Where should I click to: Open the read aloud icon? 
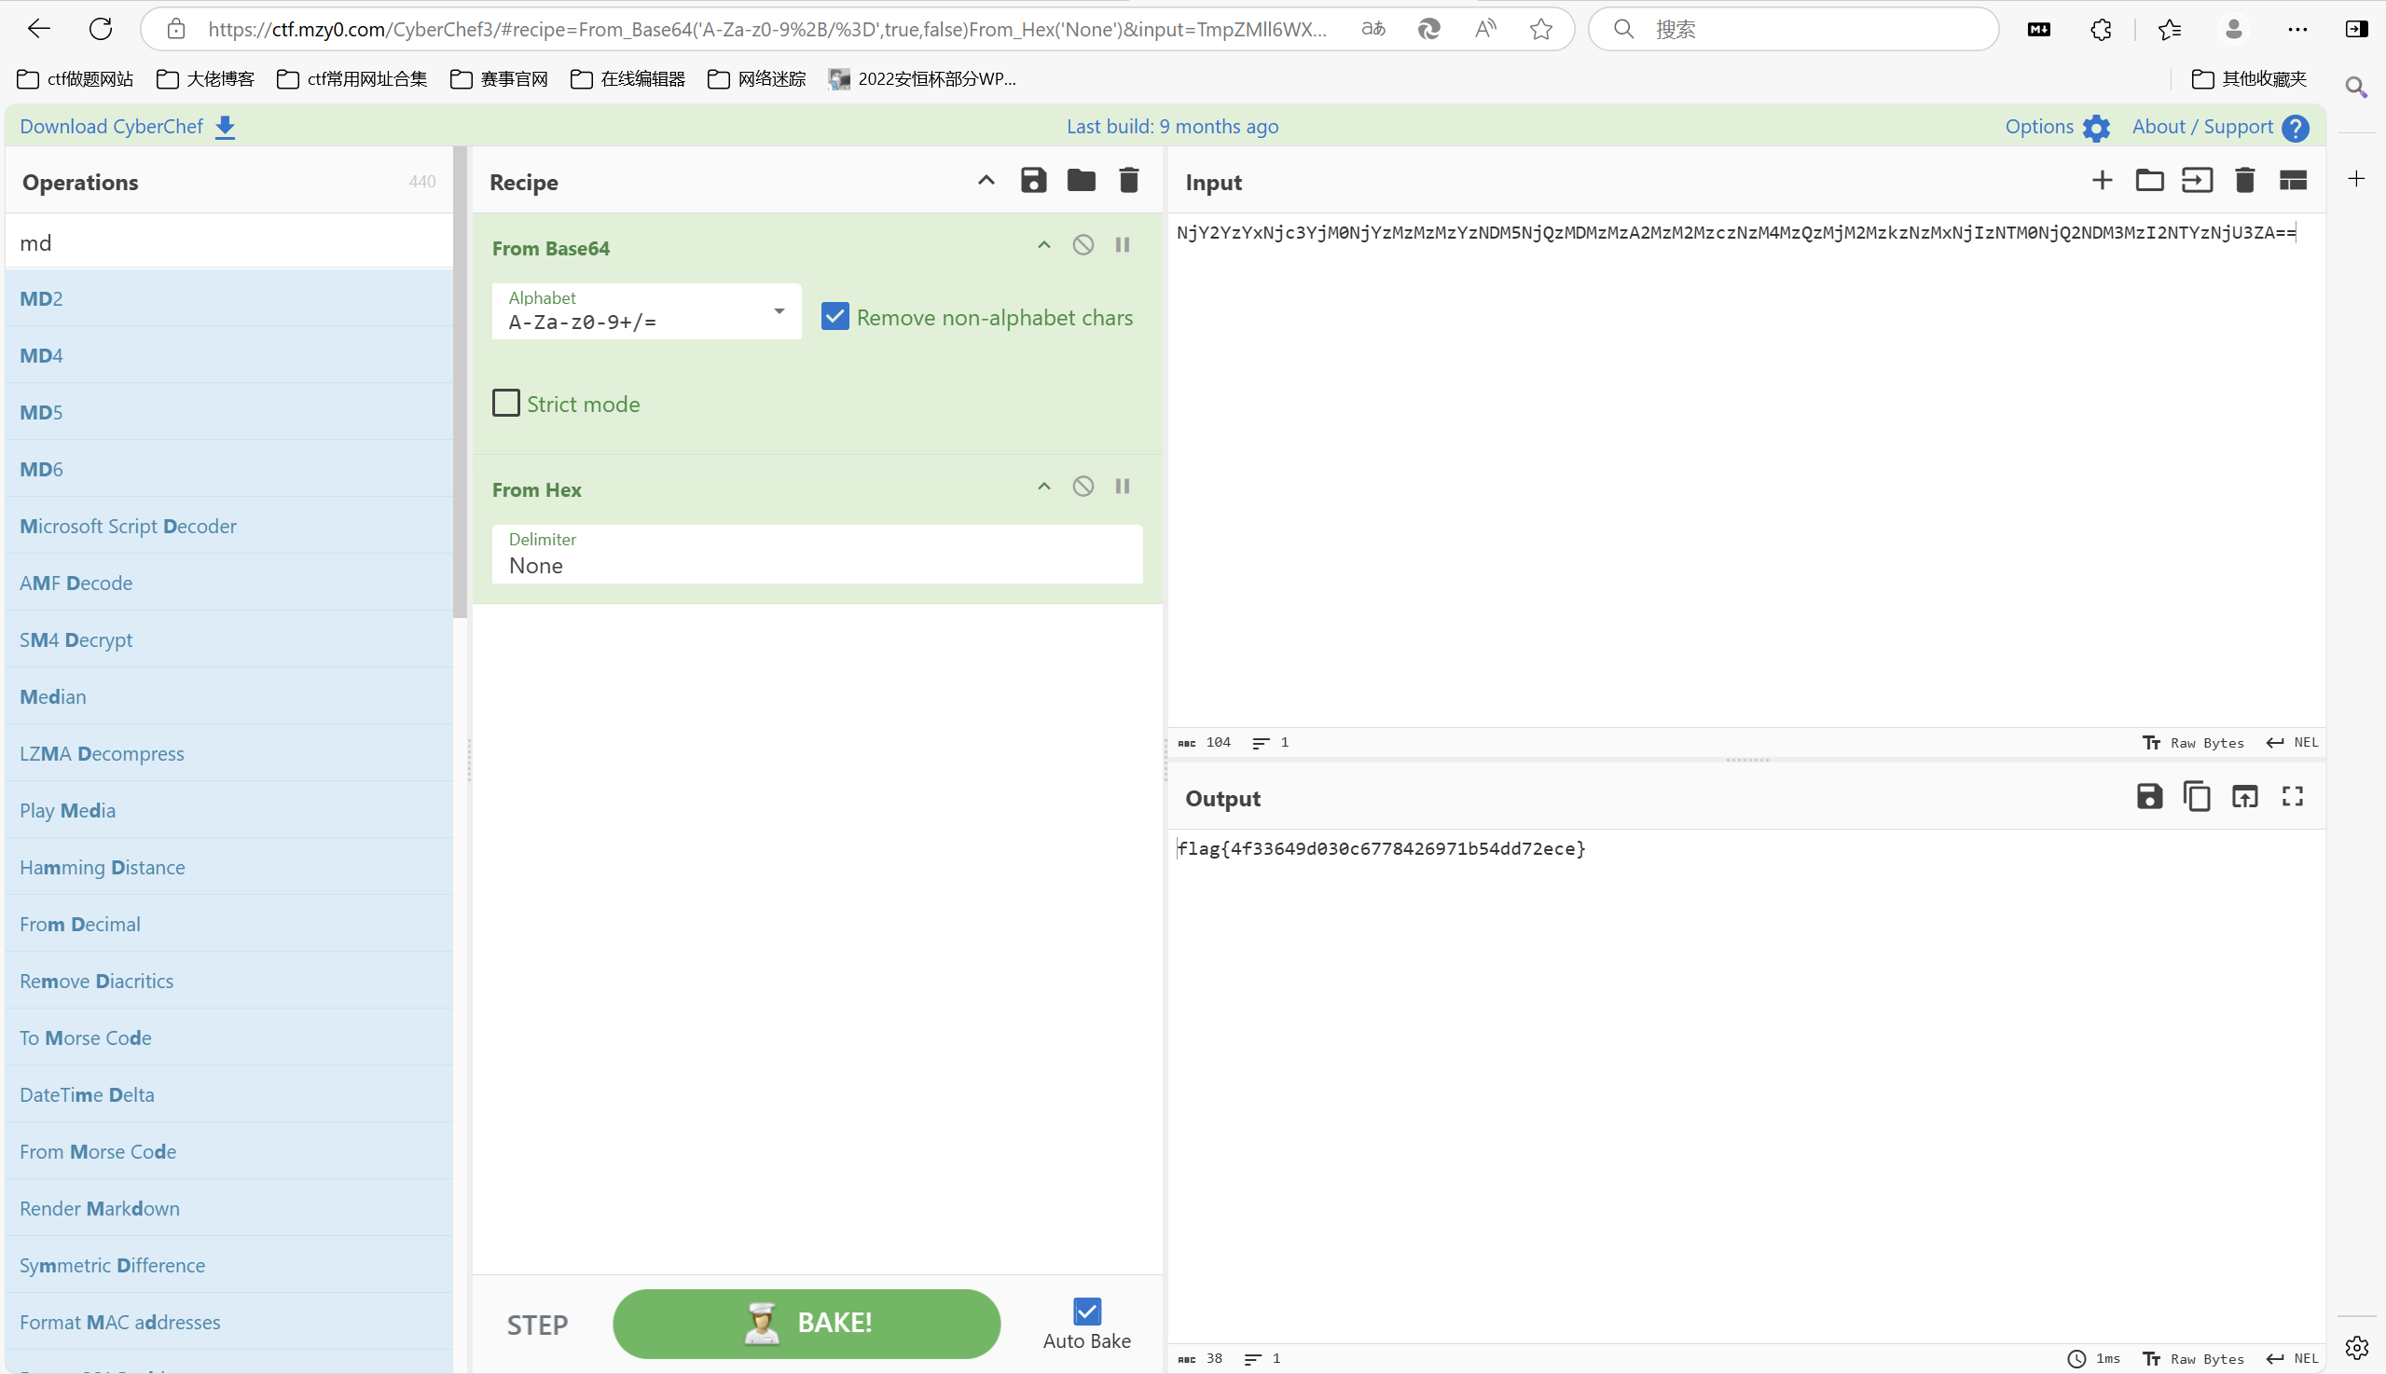(x=1485, y=29)
